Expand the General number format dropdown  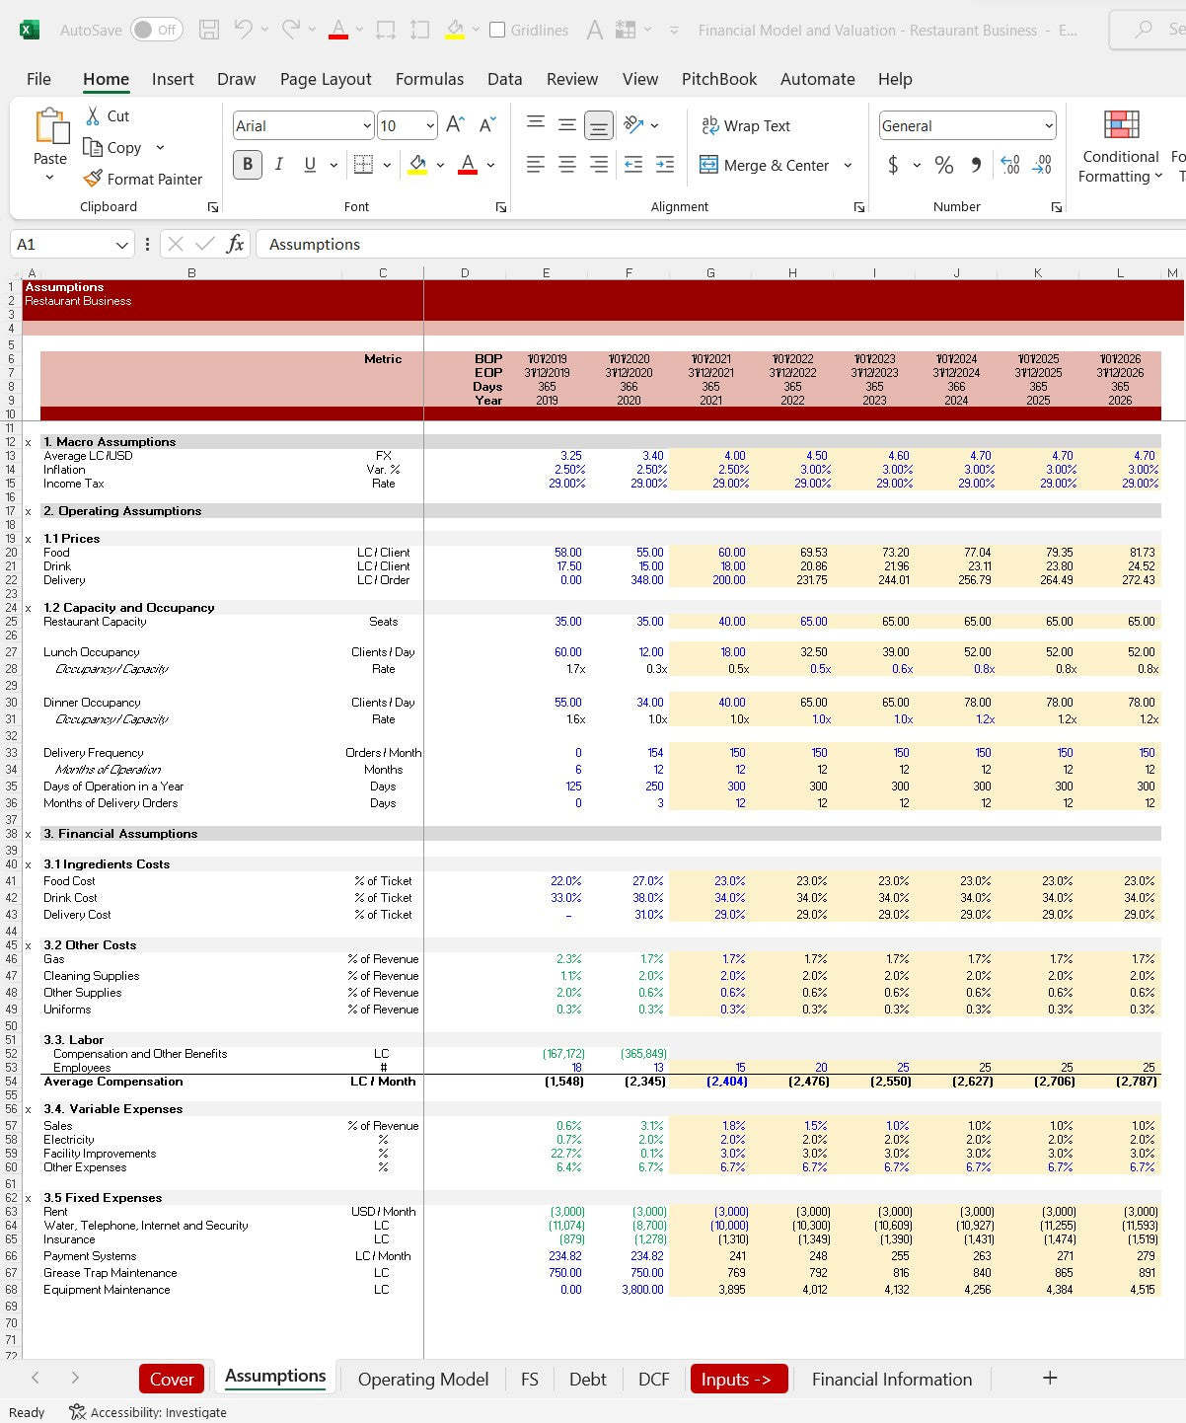1048,125
